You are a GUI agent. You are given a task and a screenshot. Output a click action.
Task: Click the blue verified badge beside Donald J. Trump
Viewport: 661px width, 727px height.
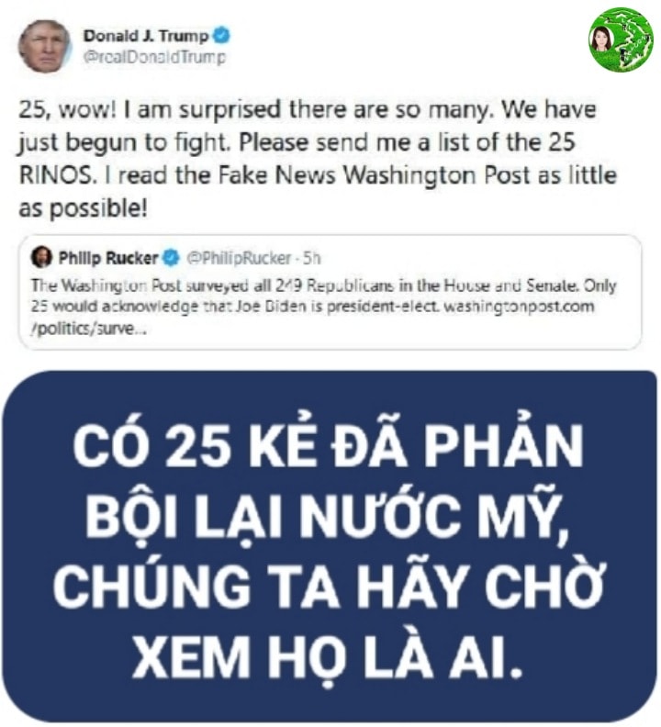(x=221, y=36)
